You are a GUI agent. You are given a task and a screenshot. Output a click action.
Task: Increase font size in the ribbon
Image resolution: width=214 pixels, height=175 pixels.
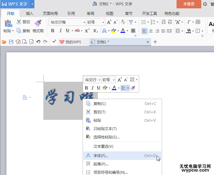pyautogui.click(x=109, y=22)
